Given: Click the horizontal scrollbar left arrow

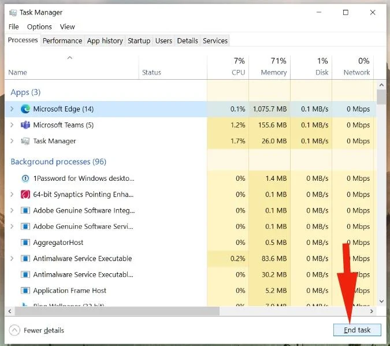Looking at the screenshot, I should coord(9,311).
